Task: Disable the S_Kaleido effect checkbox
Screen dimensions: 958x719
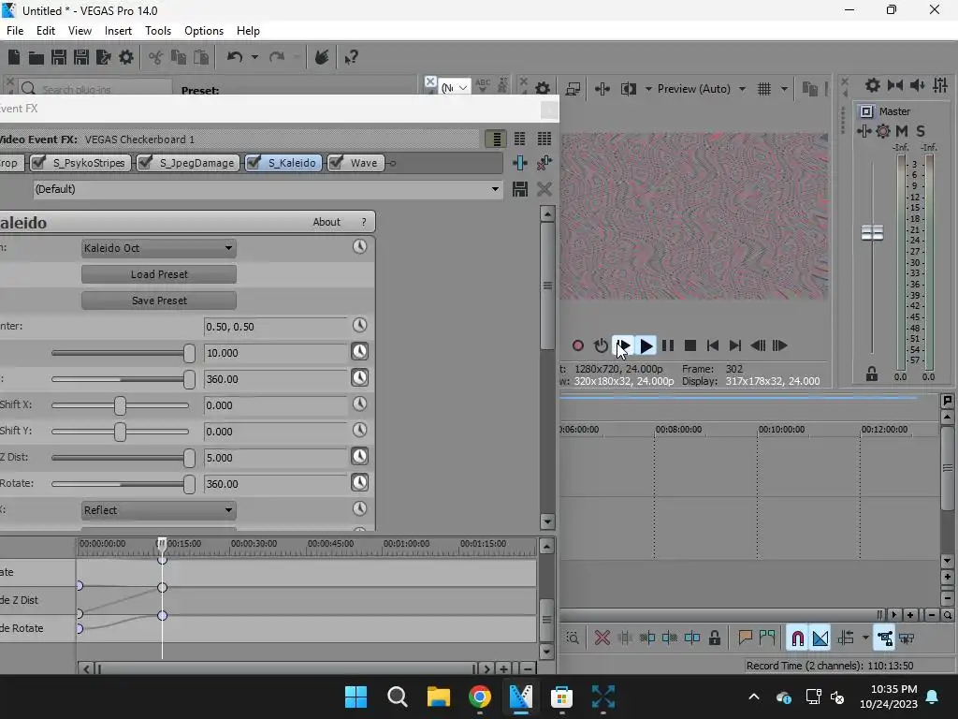Action: click(254, 162)
